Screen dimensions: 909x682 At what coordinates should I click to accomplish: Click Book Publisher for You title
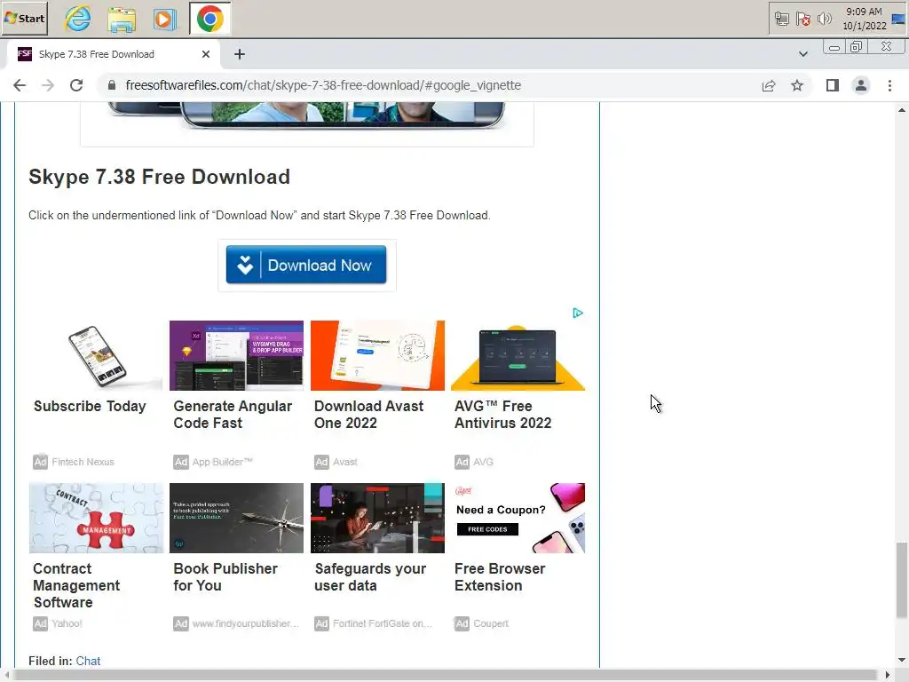(x=225, y=577)
